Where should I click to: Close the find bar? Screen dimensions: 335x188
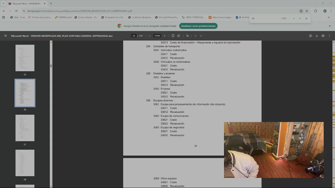(x=306, y=18)
